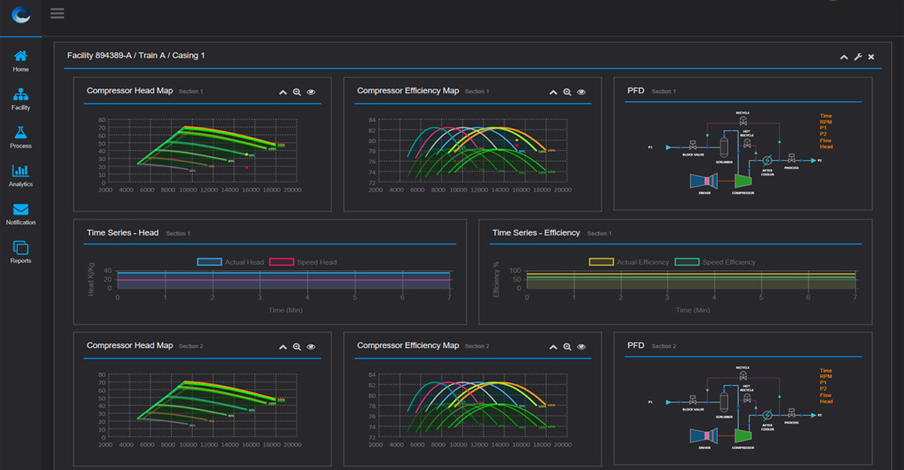Open Reports from the sidebar

[x=20, y=253]
